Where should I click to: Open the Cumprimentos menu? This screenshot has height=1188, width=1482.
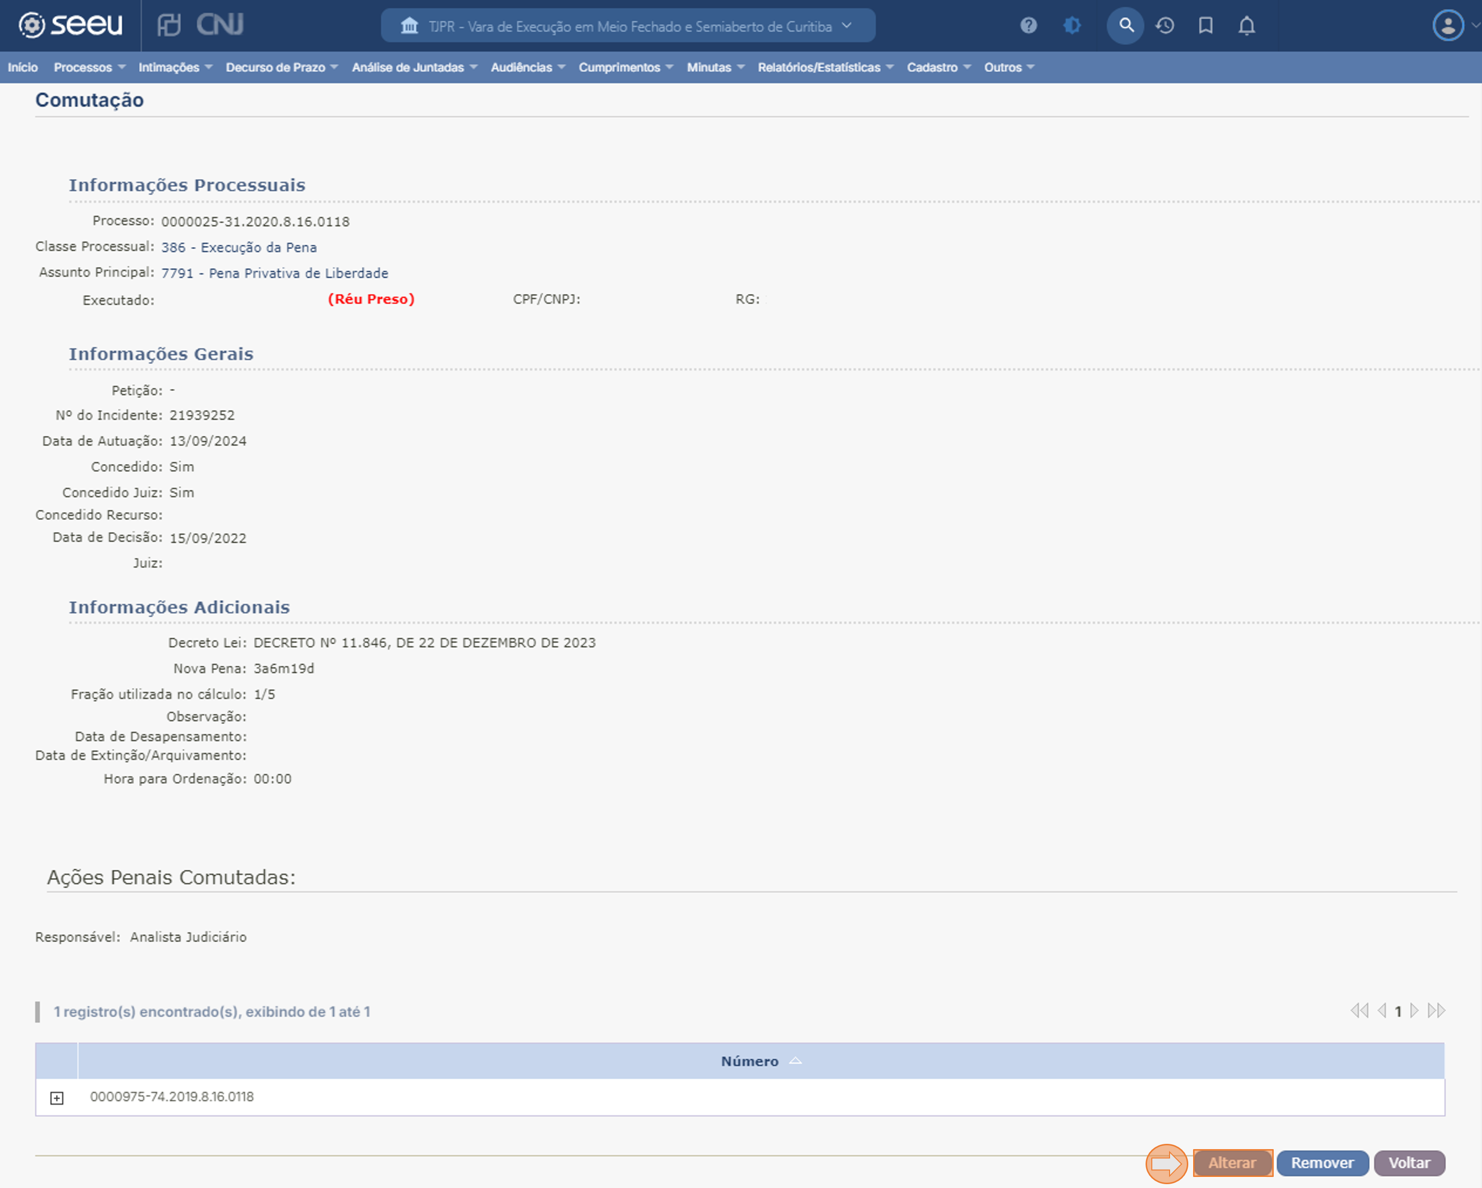[x=625, y=67]
